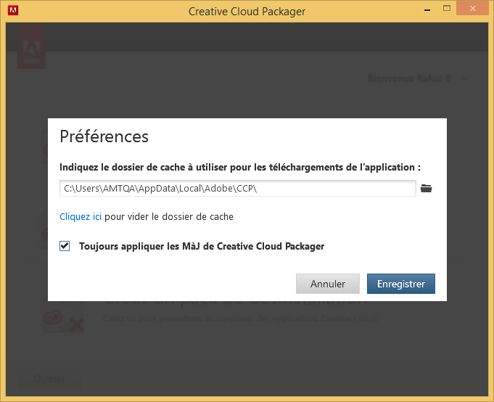
Task: Expand the dropdown arrow next to Rahul B
Action: tap(465, 79)
